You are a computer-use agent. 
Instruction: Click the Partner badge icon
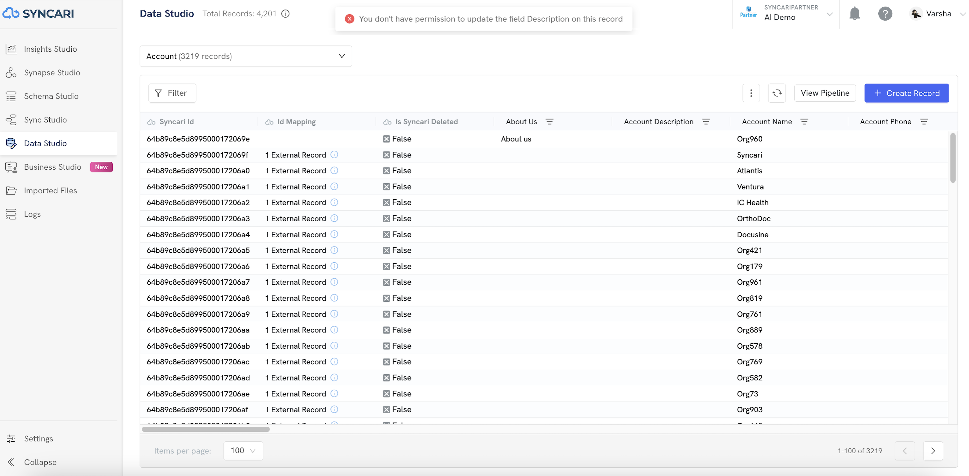coord(748,12)
